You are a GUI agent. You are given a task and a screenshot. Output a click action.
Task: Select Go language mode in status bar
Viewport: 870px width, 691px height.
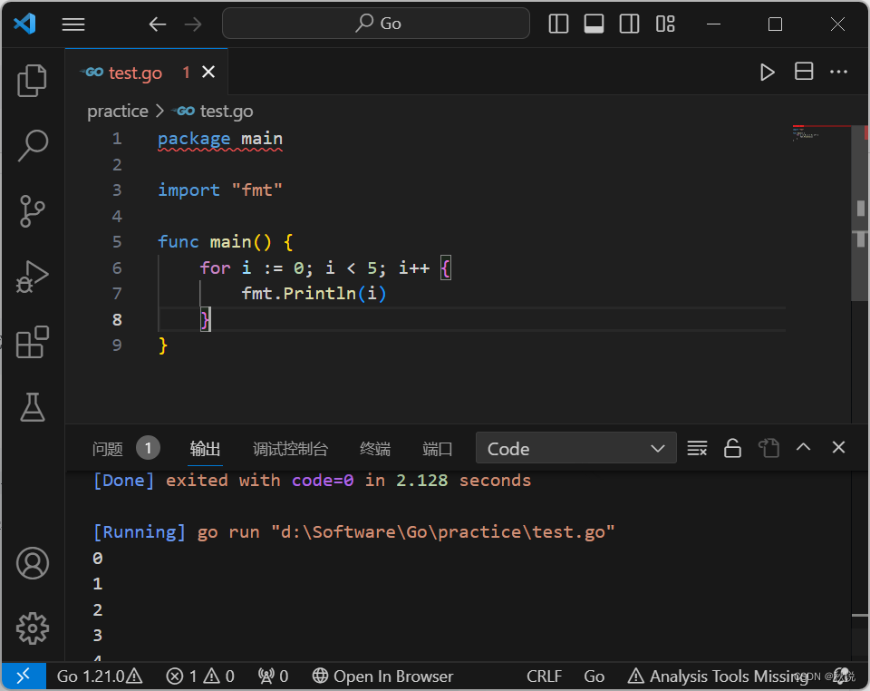594,676
